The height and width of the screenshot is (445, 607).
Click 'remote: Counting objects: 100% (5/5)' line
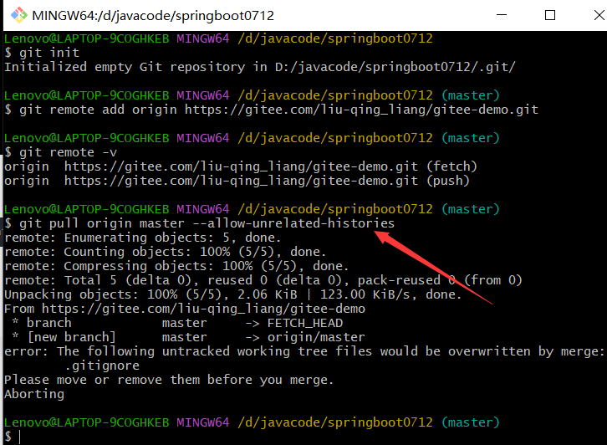[x=166, y=252]
